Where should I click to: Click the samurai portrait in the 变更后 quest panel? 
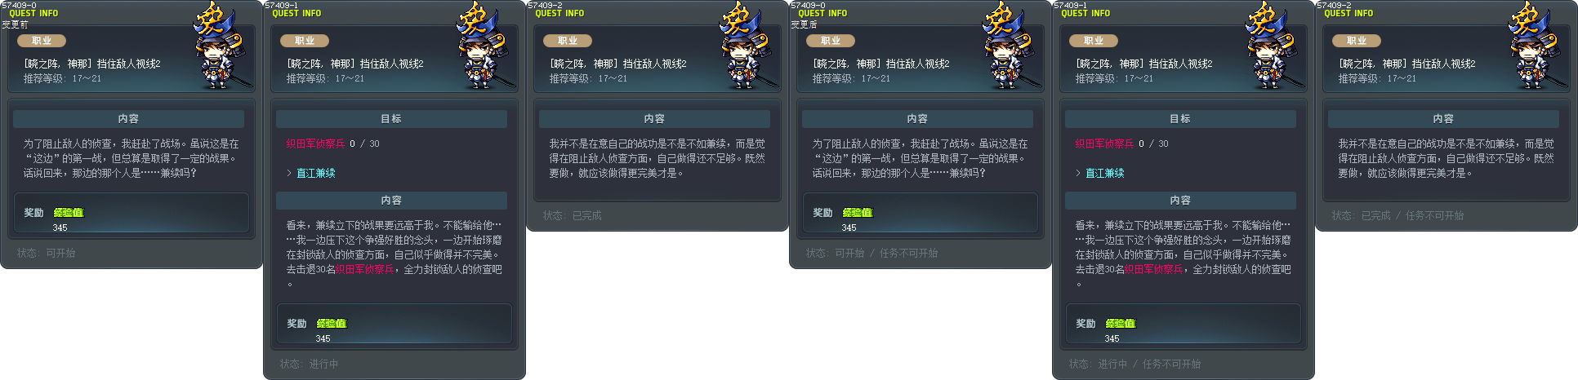tap(1006, 46)
